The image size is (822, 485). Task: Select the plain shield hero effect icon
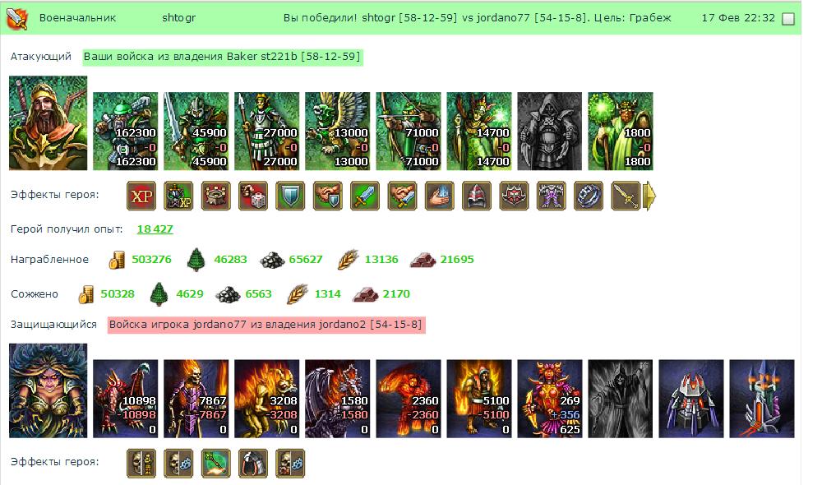[x=290, y=196]
